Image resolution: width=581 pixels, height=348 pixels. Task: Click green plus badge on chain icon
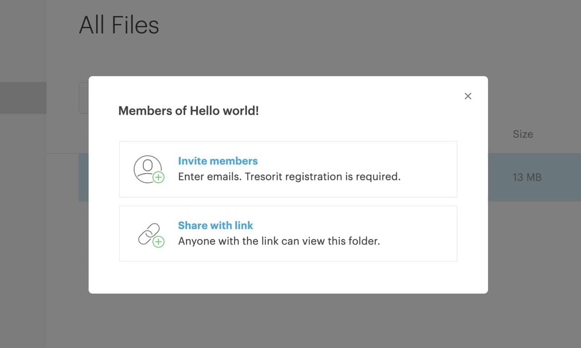click(158, 242)
